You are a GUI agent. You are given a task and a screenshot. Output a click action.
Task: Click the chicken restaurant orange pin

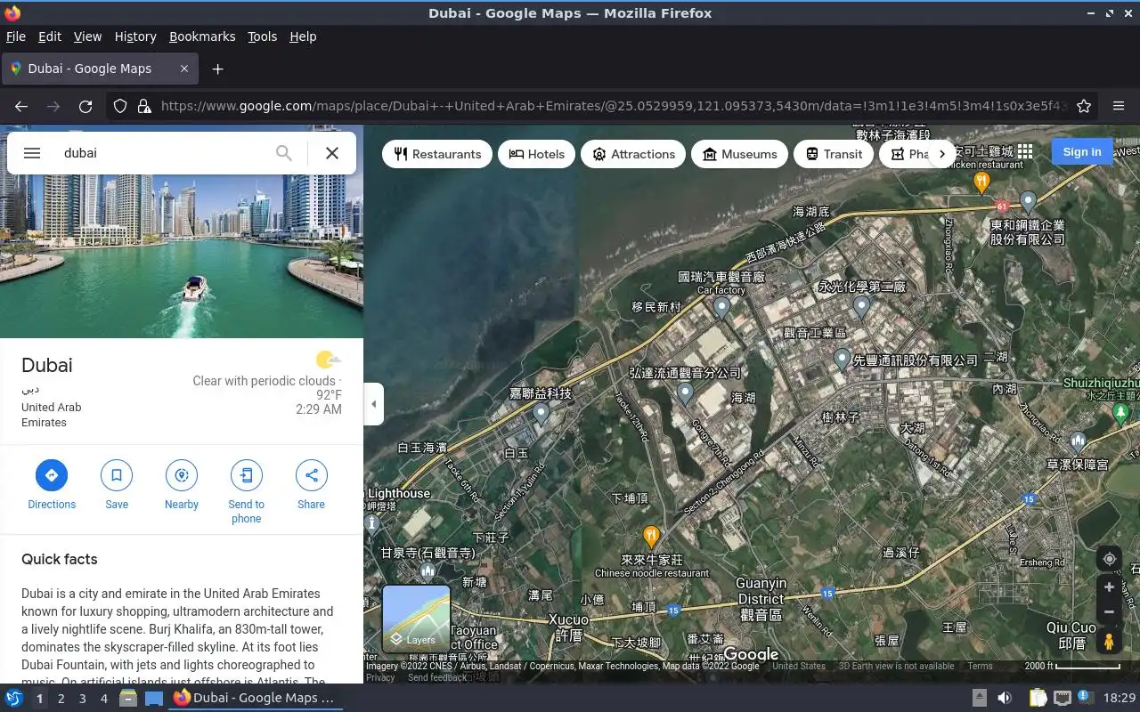(981, 182)
